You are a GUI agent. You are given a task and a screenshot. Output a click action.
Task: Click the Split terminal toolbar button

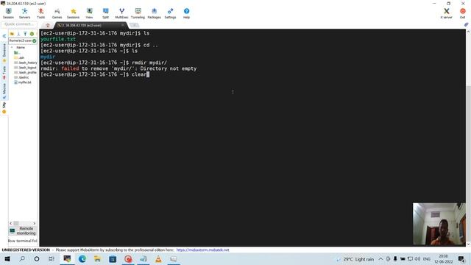(x=105, y=13)
